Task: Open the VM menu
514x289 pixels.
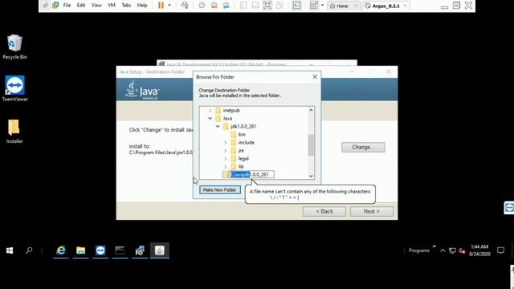Action: pos(112,6)
